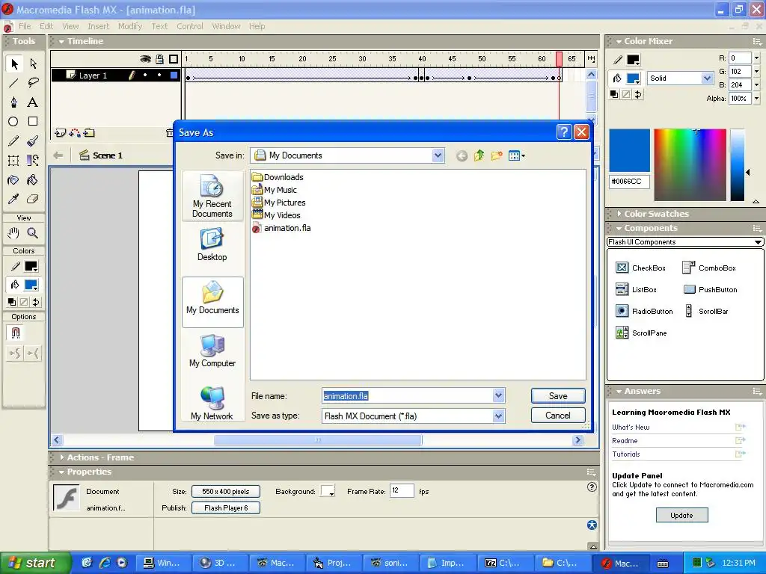Click the Save button
The height and width of the screenshot is (574, 766).
[x=558, y=396]
